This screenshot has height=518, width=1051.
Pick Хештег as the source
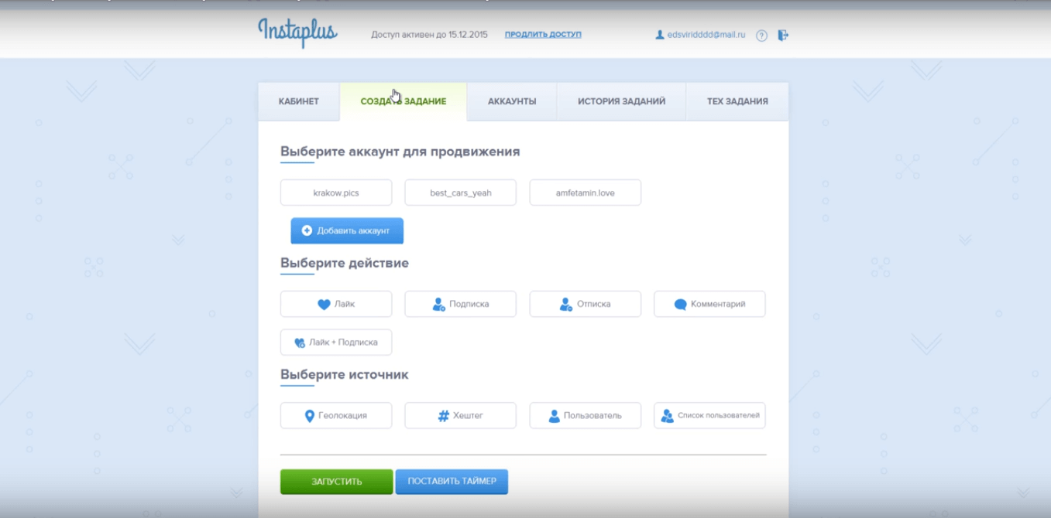460,415
